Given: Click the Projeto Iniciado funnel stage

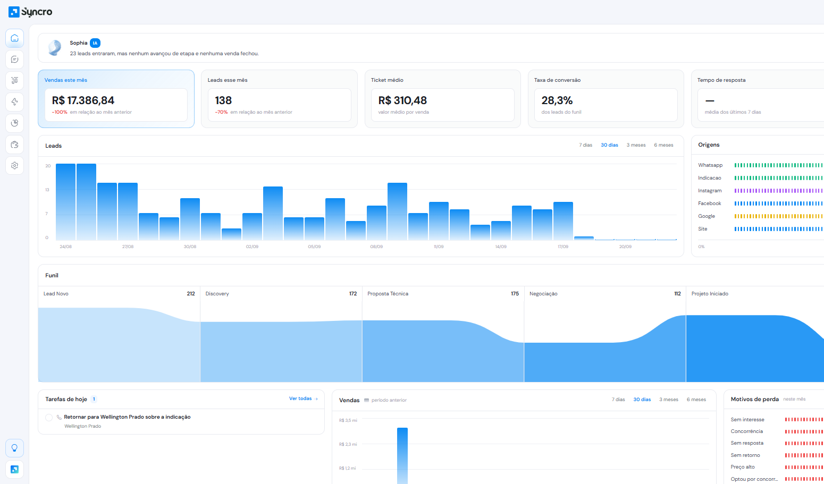Looking at the screenshot, I should click(x=755, y=334).
